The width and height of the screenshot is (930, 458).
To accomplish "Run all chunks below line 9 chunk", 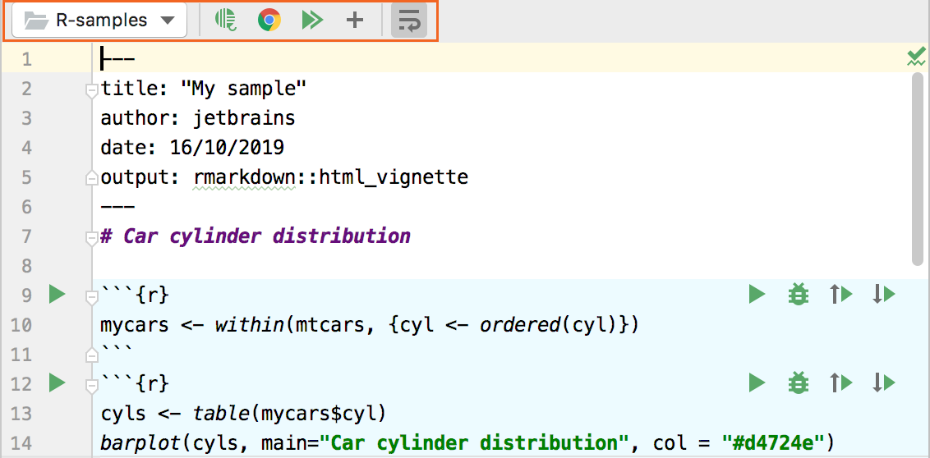I will [884, 294].
